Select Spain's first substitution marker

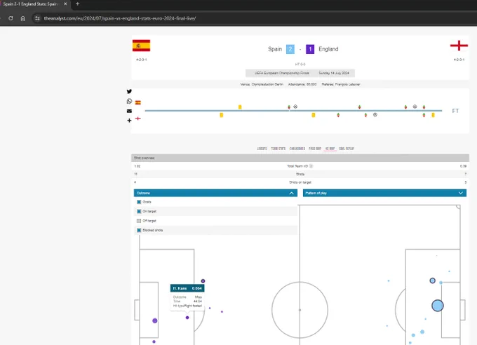(x=289, y=107)
